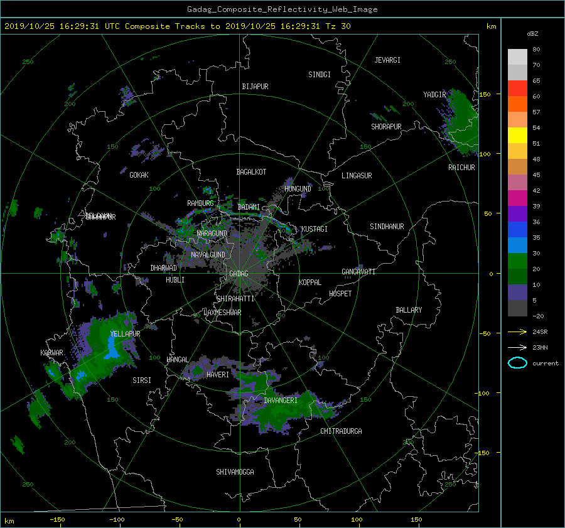
Task: Click the SHIRAHATTI city label
Action: [x=235, y=299]
